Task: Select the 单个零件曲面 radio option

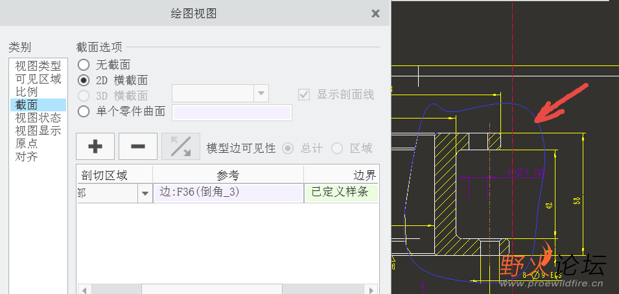Action: click(84, 111)
